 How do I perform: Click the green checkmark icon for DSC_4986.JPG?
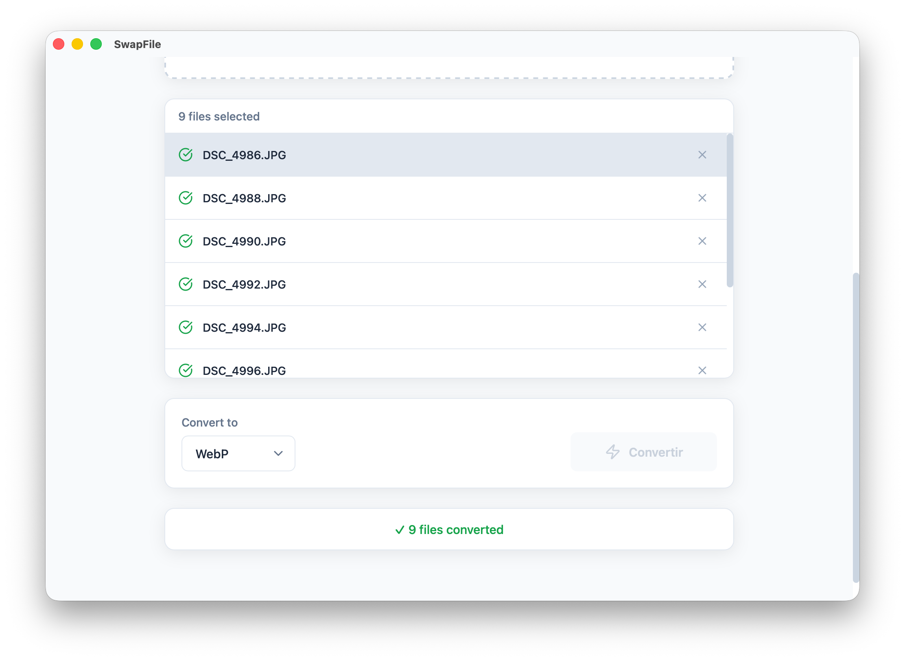coord(186,155)
